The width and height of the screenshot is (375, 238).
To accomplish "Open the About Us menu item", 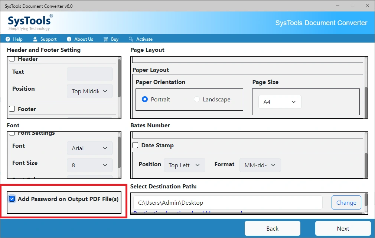I will tap(80, 39).
